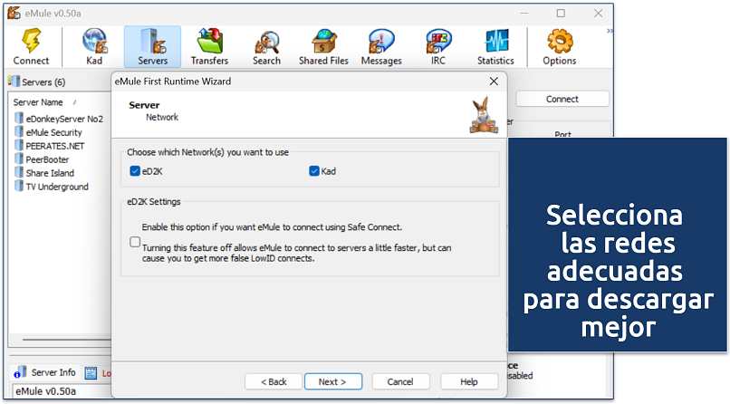Uncheck the Kad network checkbox
This screenshot has width=730, height=404.
click(x=314, y=171)
